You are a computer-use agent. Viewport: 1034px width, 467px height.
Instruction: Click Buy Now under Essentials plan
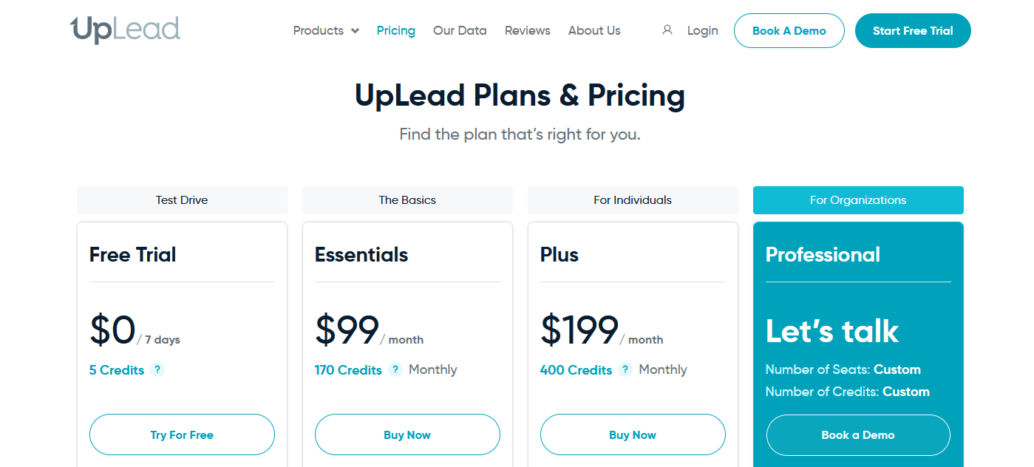pos(407,434)
